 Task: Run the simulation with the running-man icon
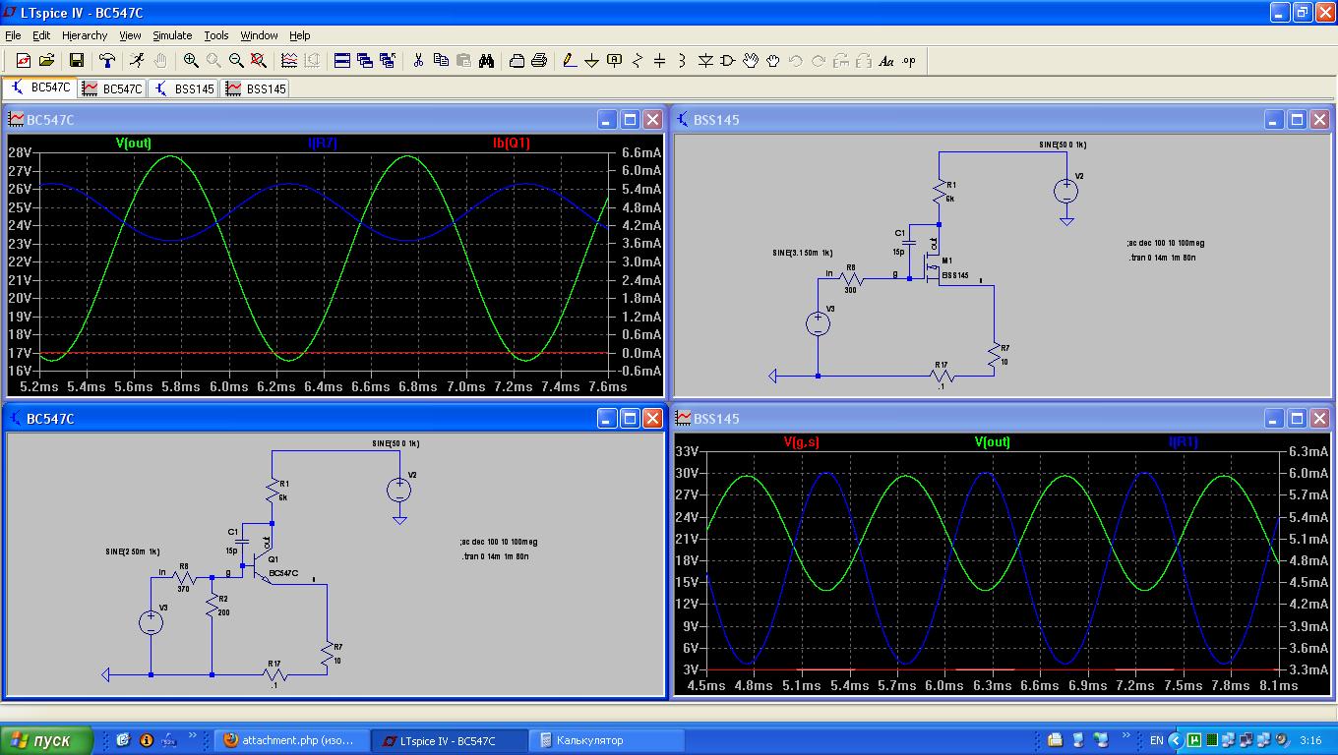(x=137, y=61)
